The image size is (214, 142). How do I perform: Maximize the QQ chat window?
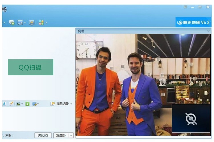coord(200,7)
